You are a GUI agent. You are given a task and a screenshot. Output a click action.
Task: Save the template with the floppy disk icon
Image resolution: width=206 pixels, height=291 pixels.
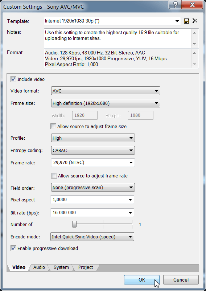(186, 21)
